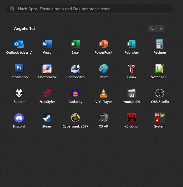Click the search field for apps and documents
Image resolution: width=183 pixels, height=187 pixels.
[89, 9]
